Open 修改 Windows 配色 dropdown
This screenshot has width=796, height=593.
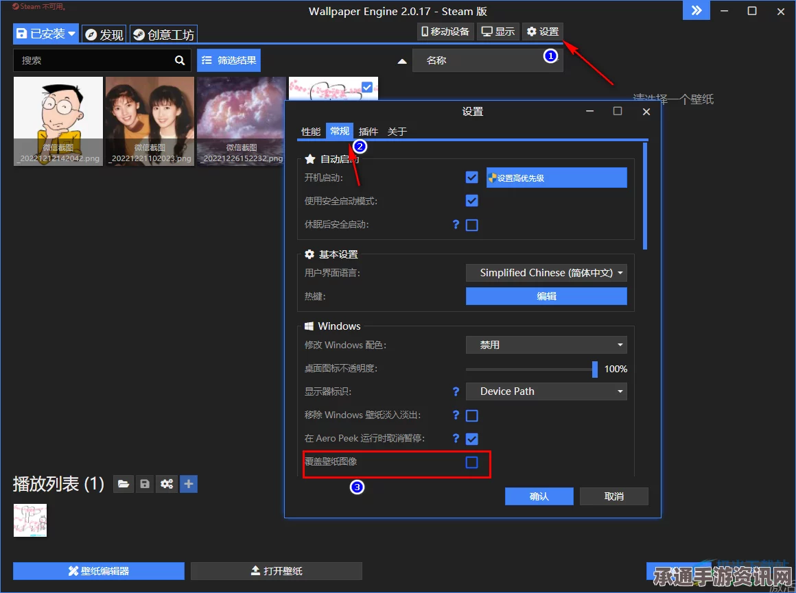click(x=546, y=345)
